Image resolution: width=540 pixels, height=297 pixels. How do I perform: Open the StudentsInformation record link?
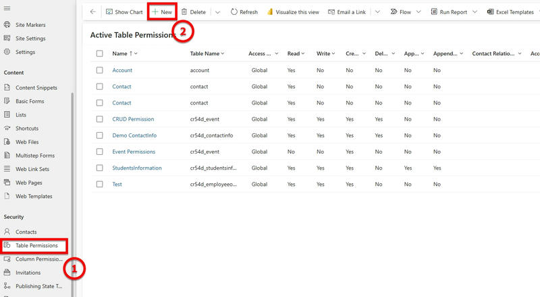(137, 168)
